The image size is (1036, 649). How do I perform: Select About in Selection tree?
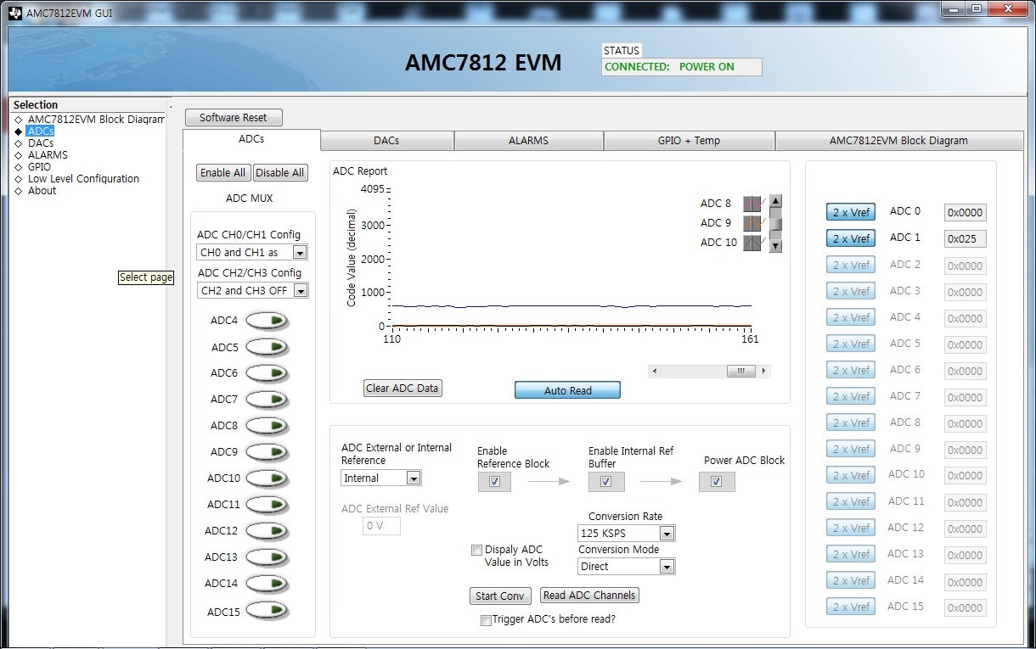42,191
